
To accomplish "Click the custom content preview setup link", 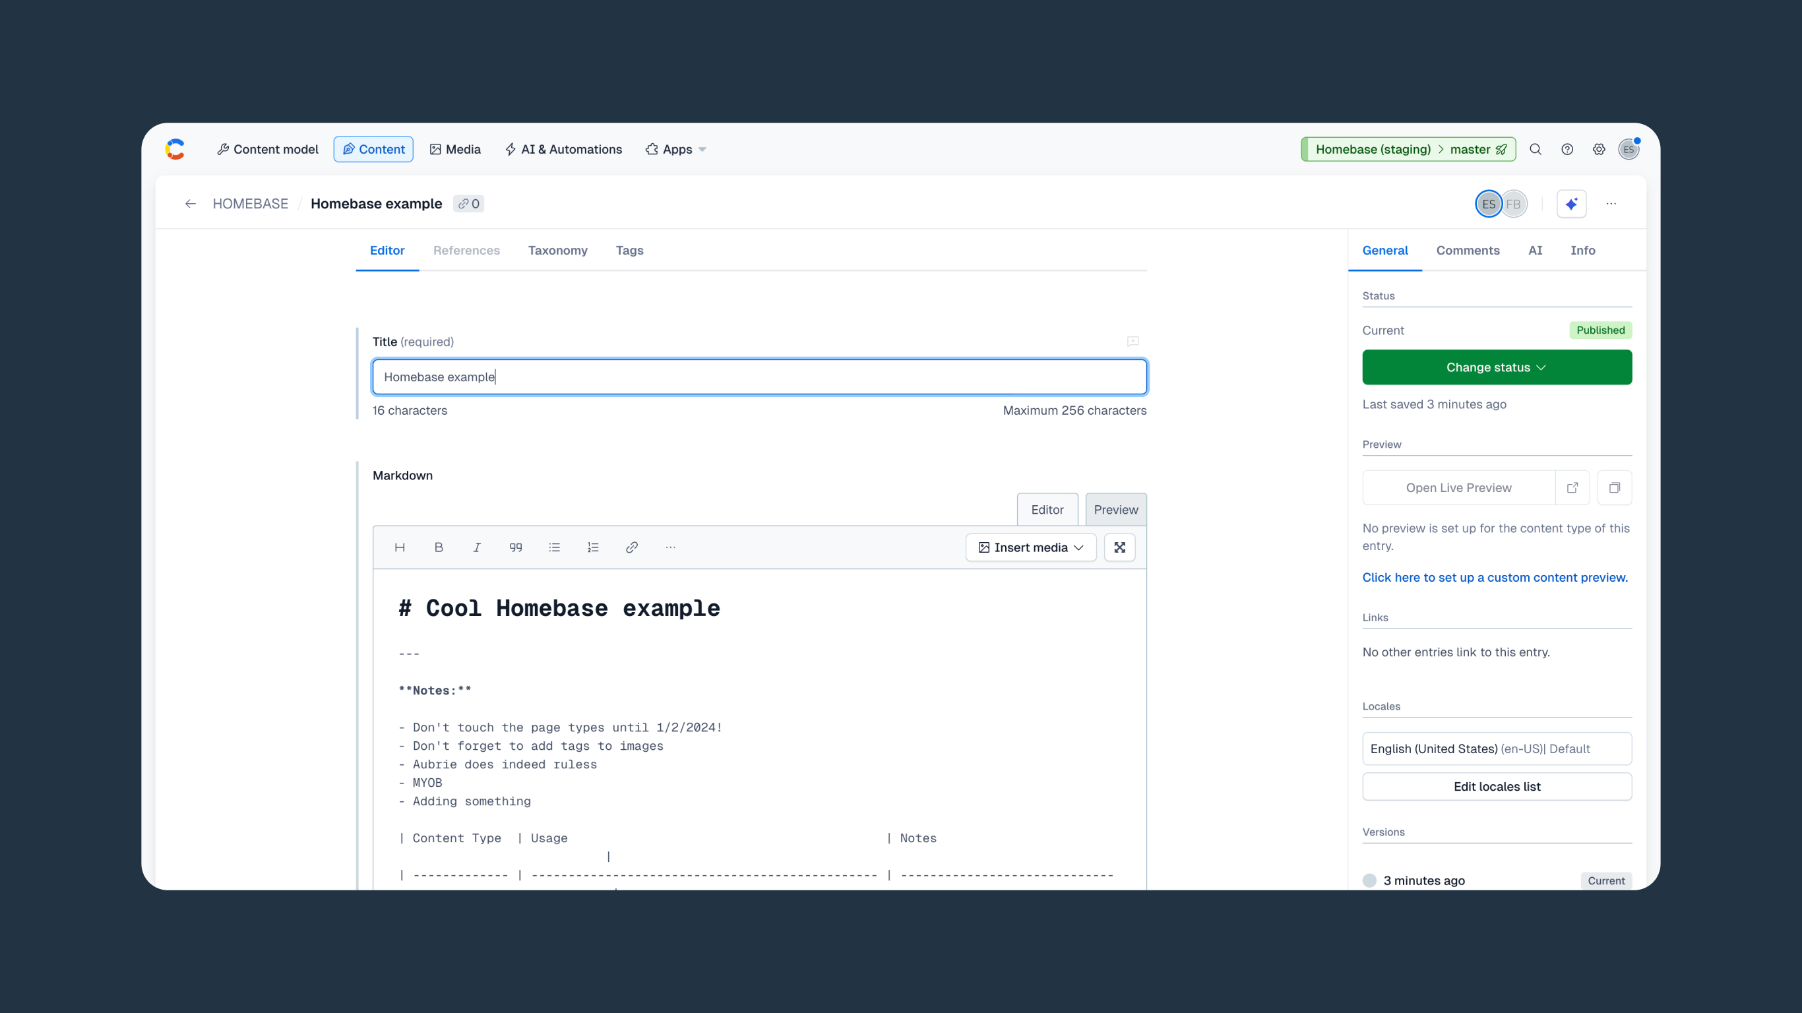I will click(x=1494, y=577).
